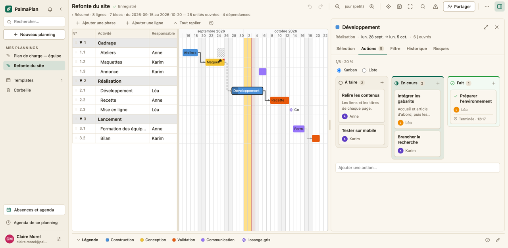Viewport: 508px width, 248px height.
Task: Zoom in the Gantt timeline
Action: (372, 6)
